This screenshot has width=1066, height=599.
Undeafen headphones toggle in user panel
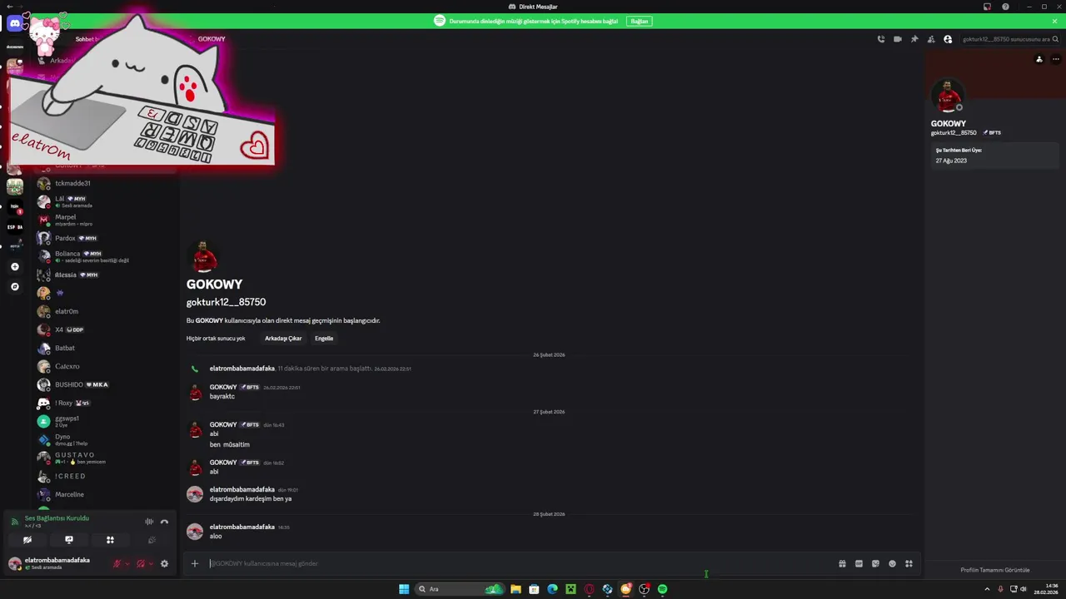coord(141,563)
